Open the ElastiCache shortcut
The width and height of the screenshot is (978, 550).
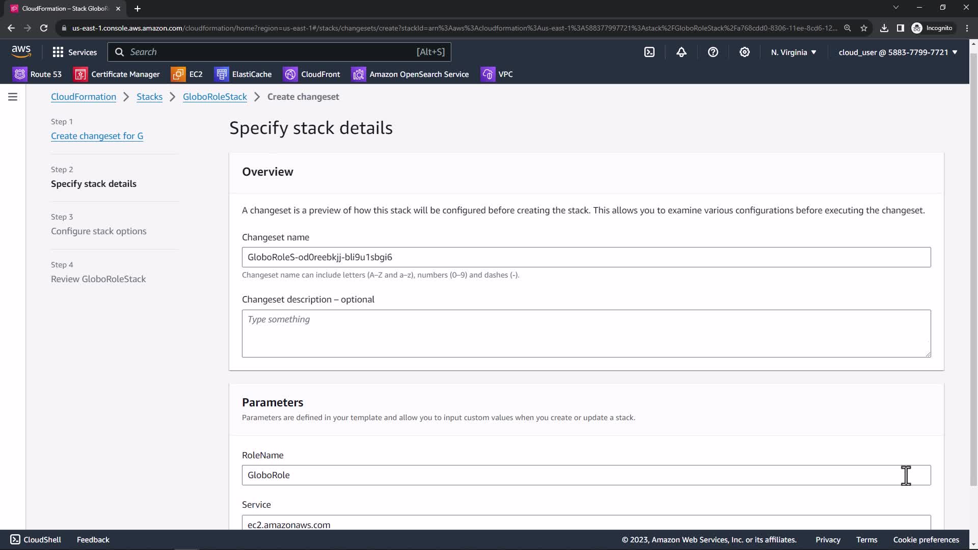coord(243,74)
